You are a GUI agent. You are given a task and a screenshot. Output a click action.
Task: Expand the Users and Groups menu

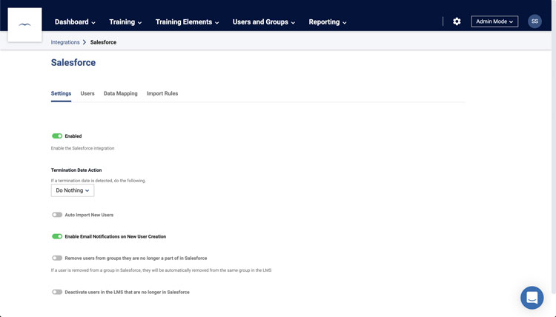tap(264, 22)
